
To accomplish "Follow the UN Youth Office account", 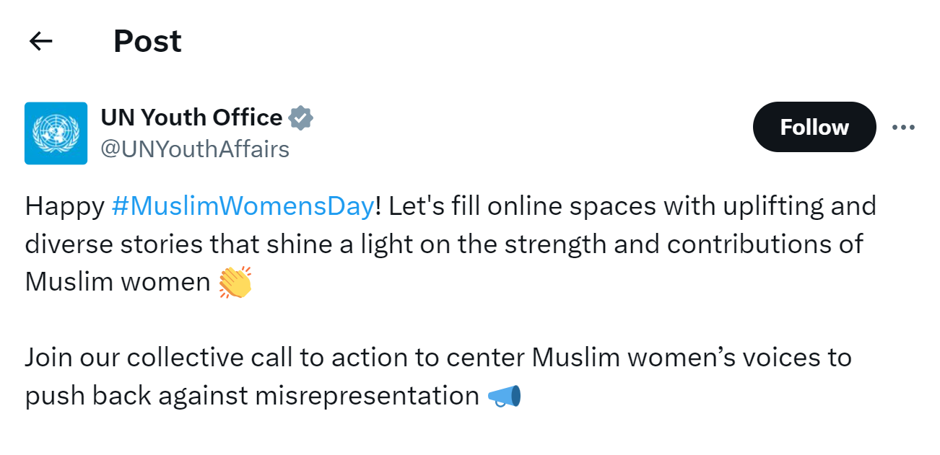I will 814,128.
